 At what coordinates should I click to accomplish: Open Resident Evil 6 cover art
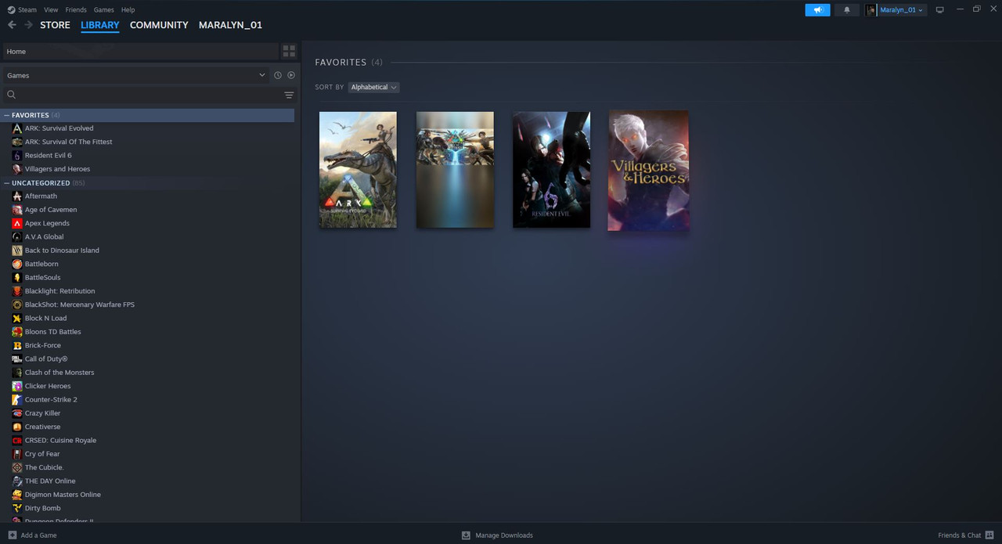[552, 170]
